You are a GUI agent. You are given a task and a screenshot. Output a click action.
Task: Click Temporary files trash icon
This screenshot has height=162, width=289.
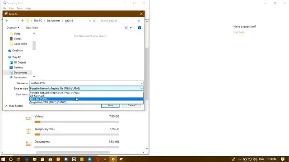click(28, 131)
